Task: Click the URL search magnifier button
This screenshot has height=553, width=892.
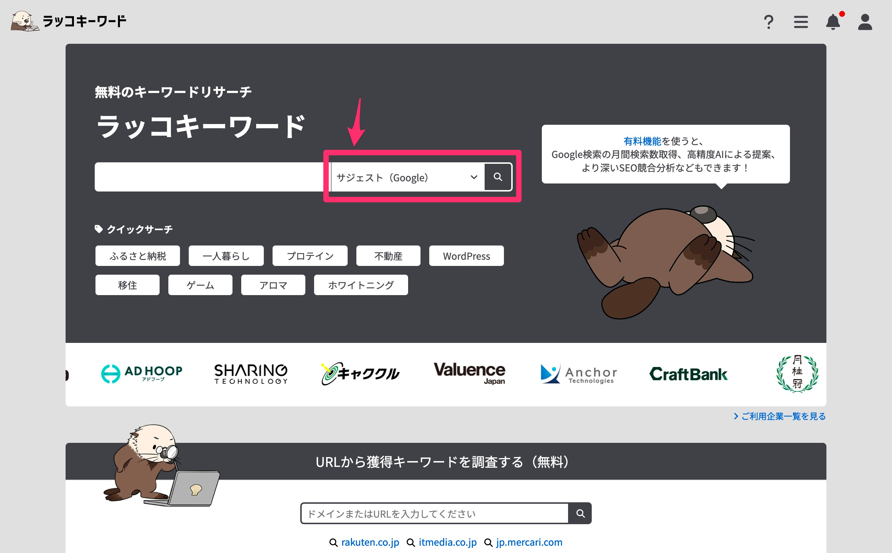Action: tap(580, 513)
